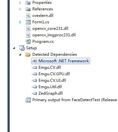Click the References folder icon
The image size is (118, 132).
click(x=28, y=9)
